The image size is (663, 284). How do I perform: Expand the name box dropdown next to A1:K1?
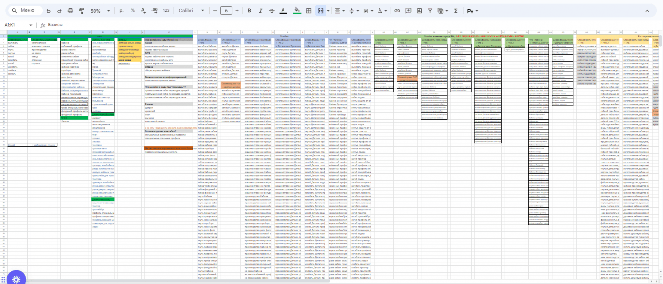tap(31, 25)
